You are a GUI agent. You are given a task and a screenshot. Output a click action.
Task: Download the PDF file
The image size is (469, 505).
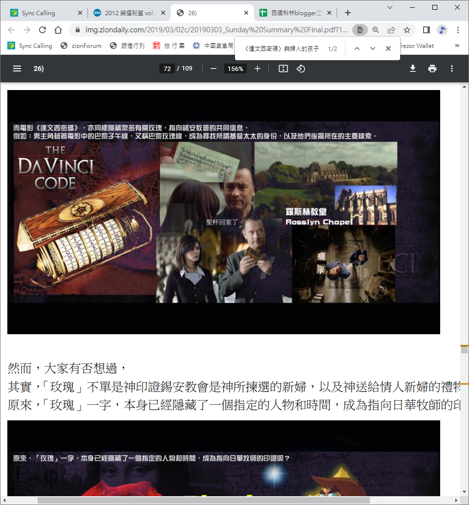tap(413, 69)
